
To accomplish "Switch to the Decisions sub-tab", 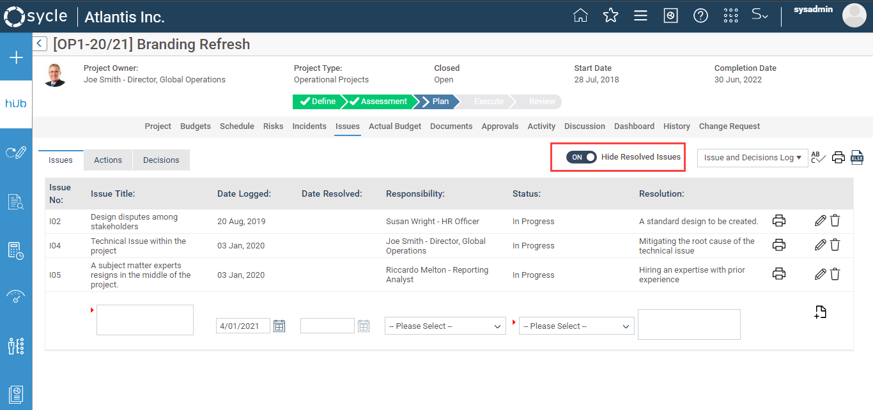I will tap(161, 160).
